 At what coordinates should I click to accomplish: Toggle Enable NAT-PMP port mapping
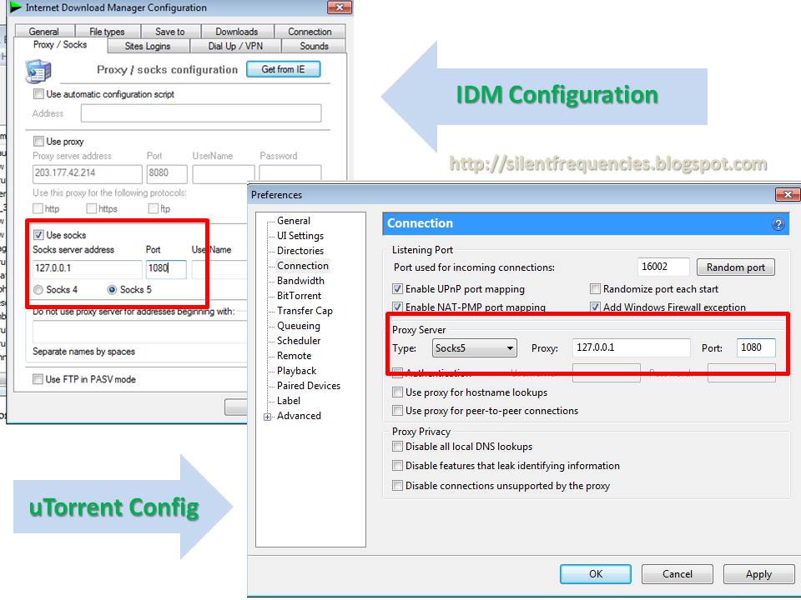click(x=397, y=307)
